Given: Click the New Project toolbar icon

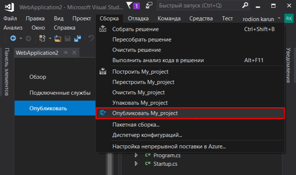Looking at the screenshot, I should coord(42,38).
